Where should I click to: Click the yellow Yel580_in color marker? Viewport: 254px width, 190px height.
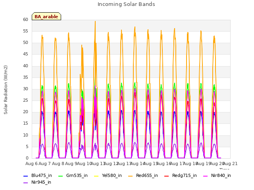pyautogui.click(x=96, y=176)
